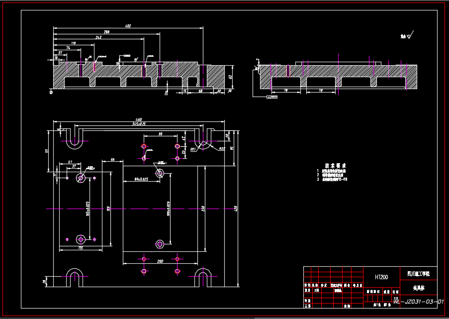Click the 345±0.15 toleranced dimension
Screen dimensions: 449x319
point(139,124)
